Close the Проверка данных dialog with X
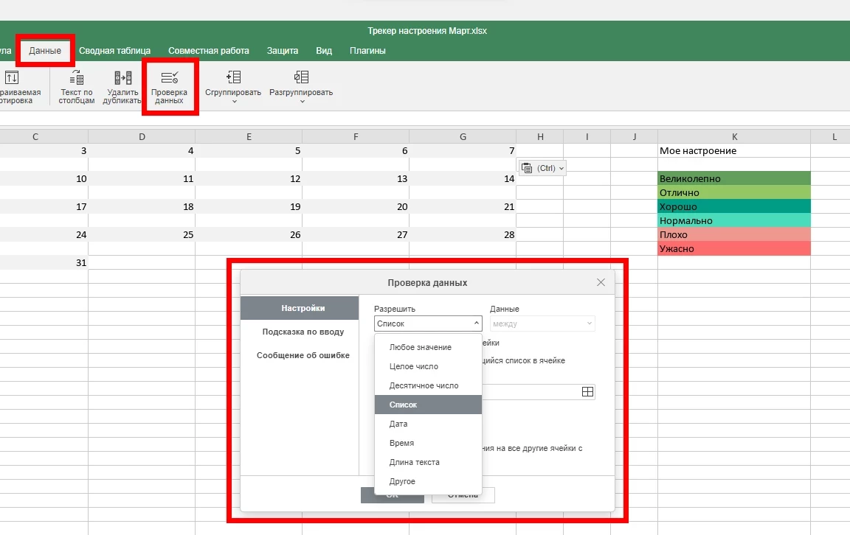This screenshot has height=535, width=850. coord(601,282)
